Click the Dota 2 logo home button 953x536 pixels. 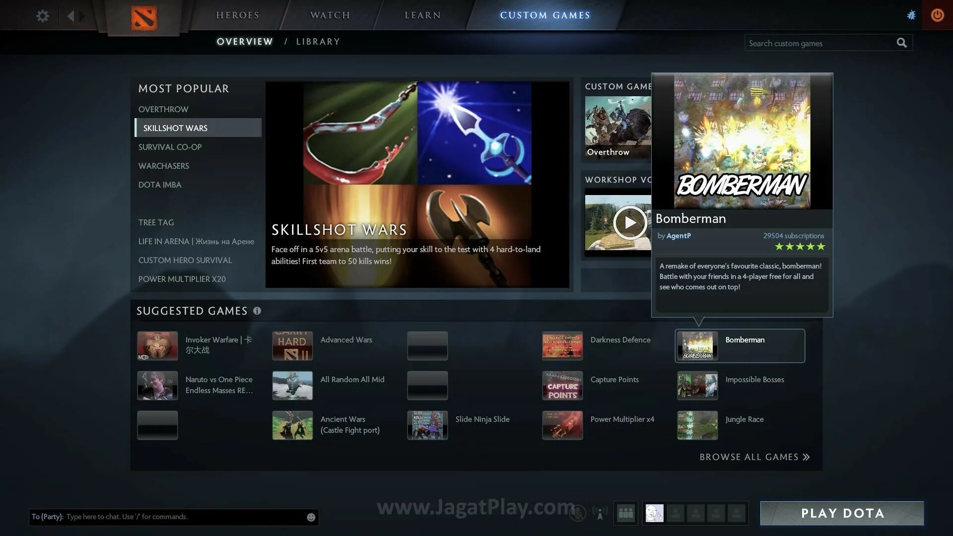click(x=144, y=18)
